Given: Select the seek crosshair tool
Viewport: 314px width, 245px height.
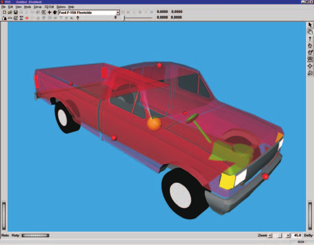Looking at the screenshot, I should point(310,66).
